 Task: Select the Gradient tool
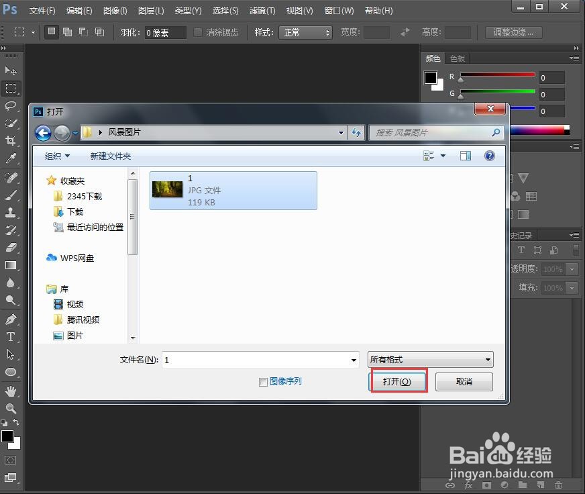tap(11, 265)
